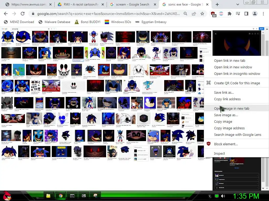View site info via the lock icon
The image size is (269, 201).
point(33,14)
